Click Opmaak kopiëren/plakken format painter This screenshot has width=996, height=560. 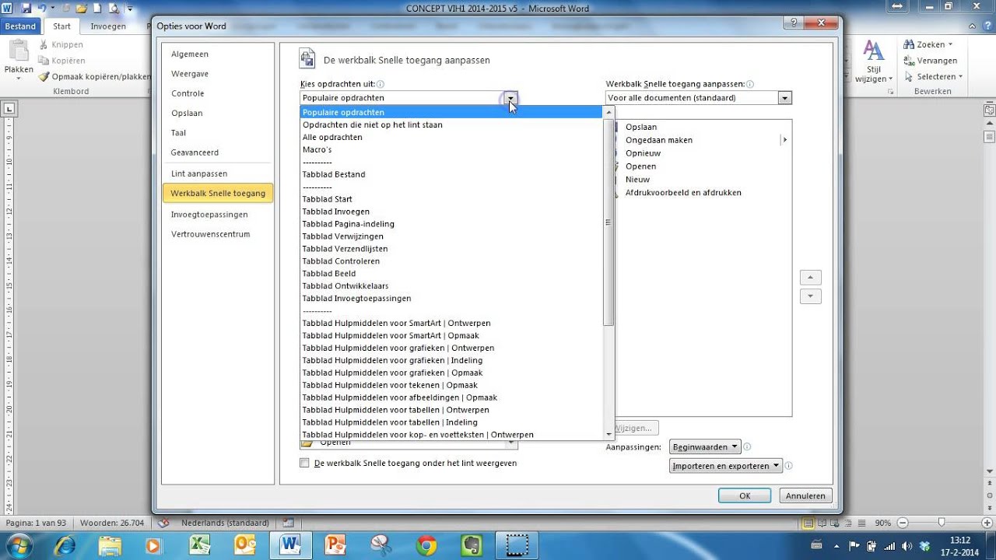coord(95,77)
